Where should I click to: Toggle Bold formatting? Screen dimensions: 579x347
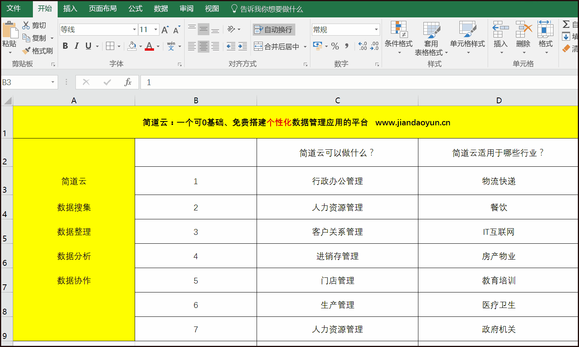(x=65, y=46)
